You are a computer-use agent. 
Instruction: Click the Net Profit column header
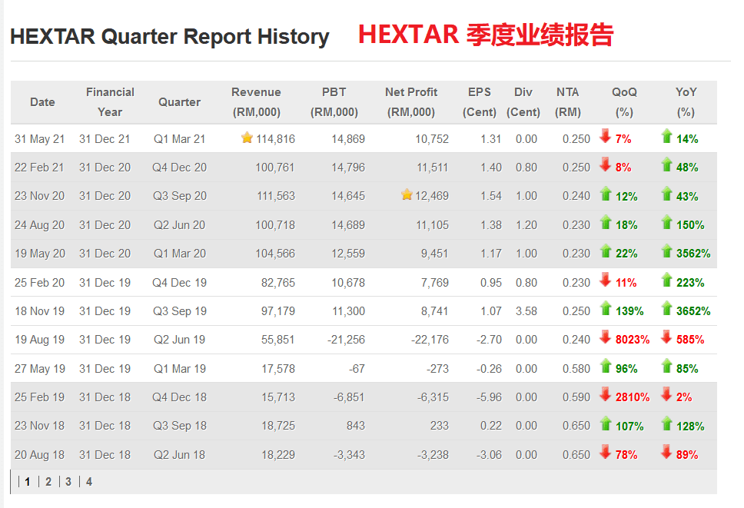coord(411,102)
